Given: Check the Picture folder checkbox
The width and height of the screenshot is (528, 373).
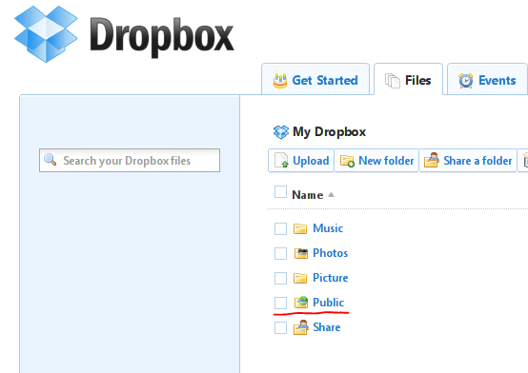Looking at the screenshot, I should point(280,278).
